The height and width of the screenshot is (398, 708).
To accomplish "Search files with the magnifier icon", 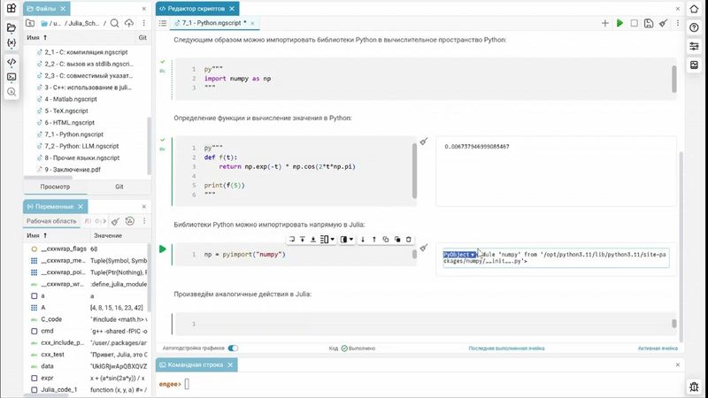I will pos(115,23).
